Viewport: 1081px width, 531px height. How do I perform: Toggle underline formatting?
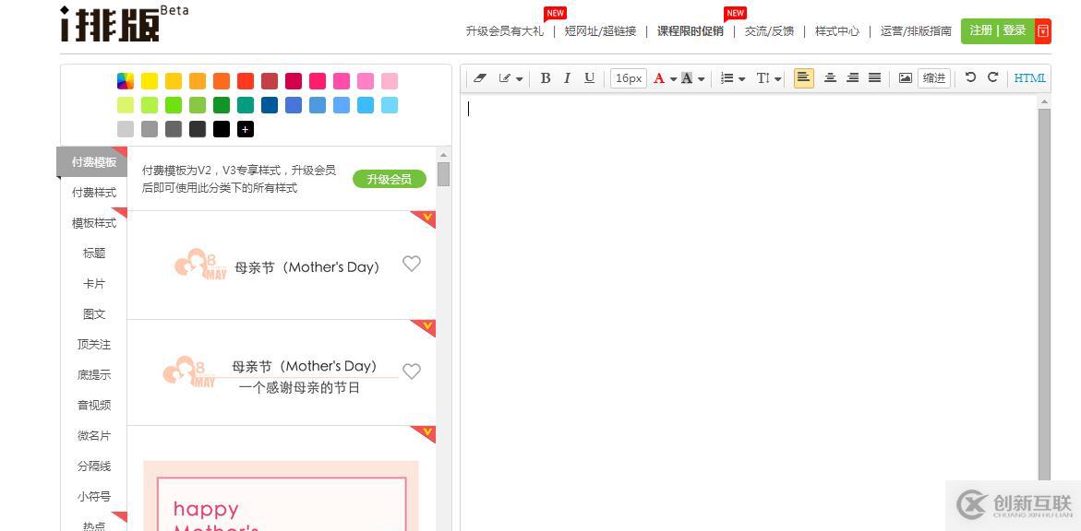click(589, 77)
